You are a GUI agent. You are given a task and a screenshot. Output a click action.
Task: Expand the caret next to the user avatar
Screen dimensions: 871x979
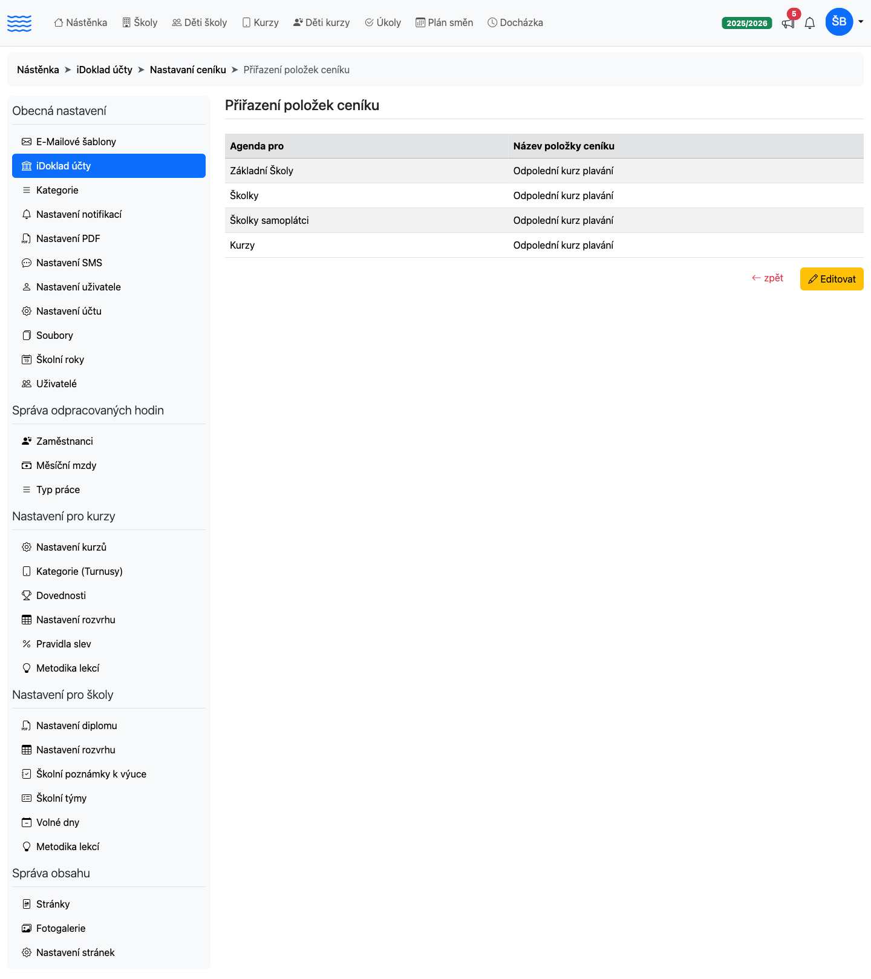point(861,22)
